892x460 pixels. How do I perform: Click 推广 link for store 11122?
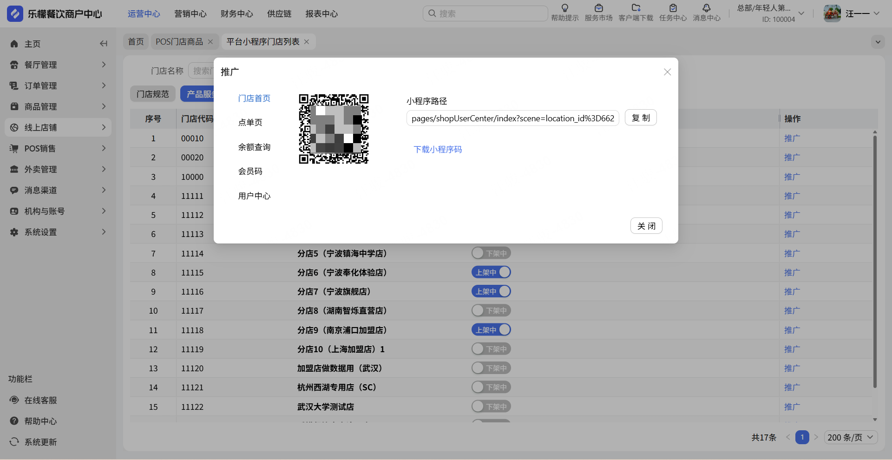(792, 407)
